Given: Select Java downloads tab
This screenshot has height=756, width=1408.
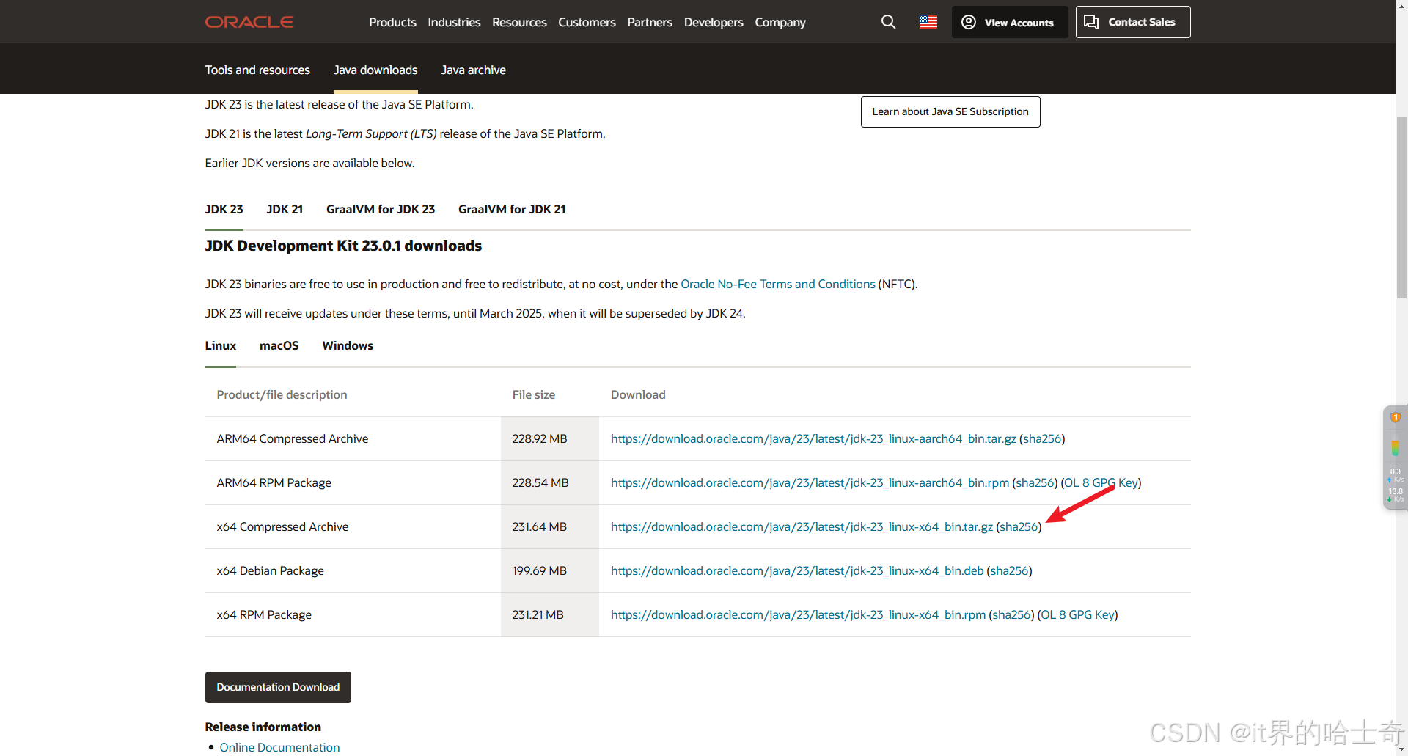Looking at the screenshot, I should pos(375,70).
